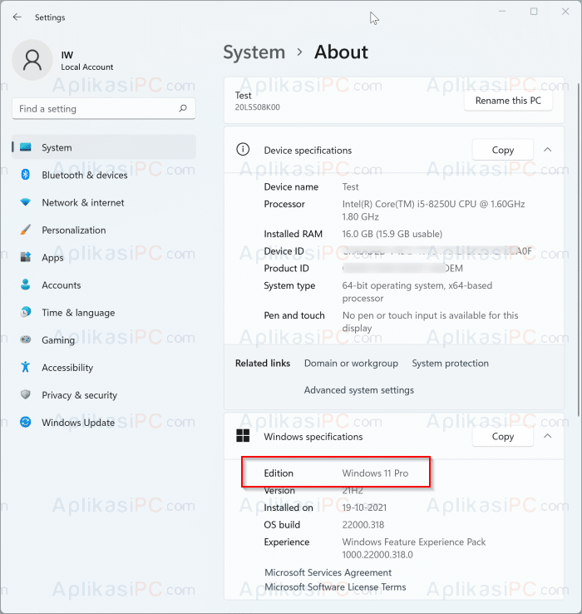Click Rename this PC button
Image resolution: width=582 pixels, height=614 pixels.
tap(508, 101)
